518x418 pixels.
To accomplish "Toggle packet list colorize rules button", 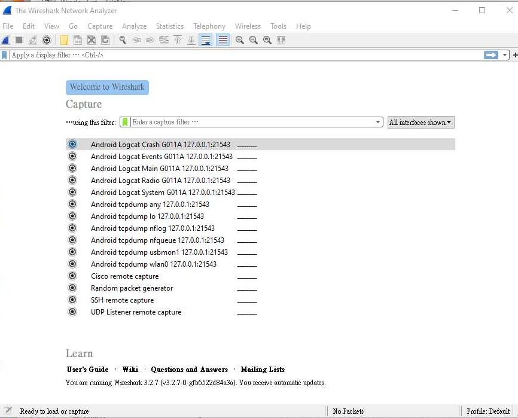I will 223,40.
